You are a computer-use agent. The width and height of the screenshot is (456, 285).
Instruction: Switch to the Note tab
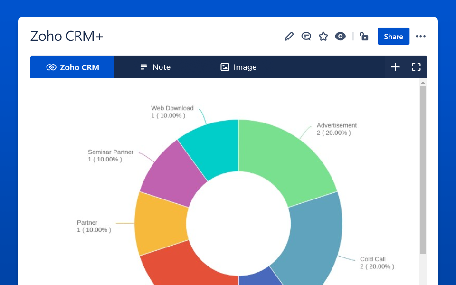(155, 67)
